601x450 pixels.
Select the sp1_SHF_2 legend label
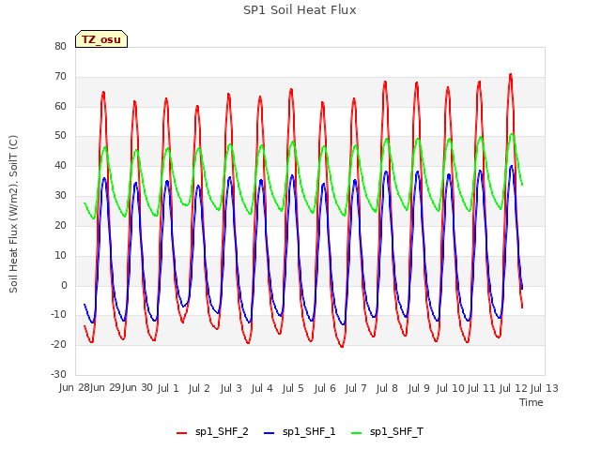[x=222, y=432]
